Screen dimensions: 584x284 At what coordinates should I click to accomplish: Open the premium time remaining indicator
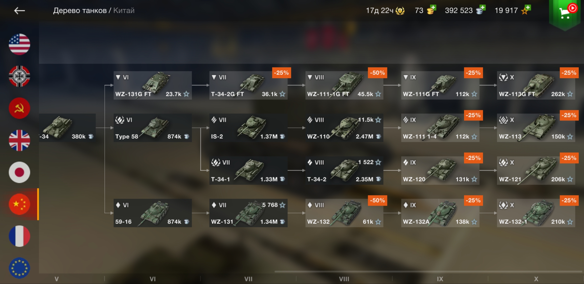[x=385, y=11]
